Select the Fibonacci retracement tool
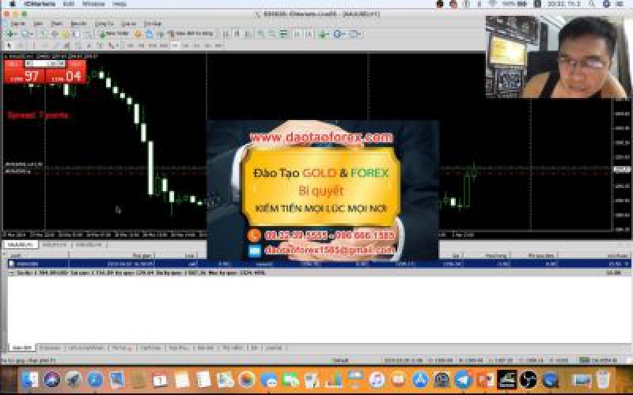633x395 pixels. coord(78,46)
